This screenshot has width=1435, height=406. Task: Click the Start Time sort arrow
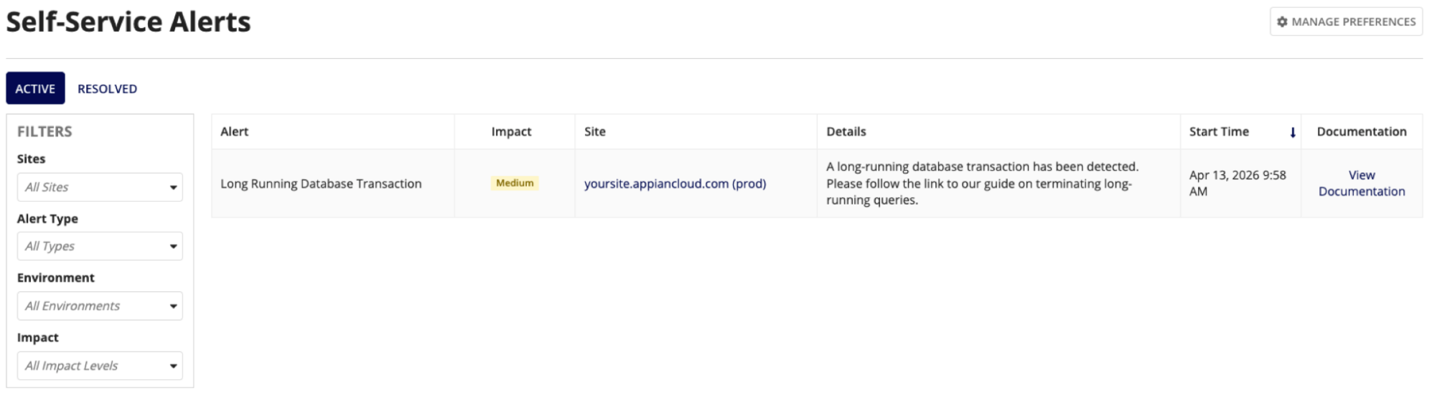point(1292,132)
